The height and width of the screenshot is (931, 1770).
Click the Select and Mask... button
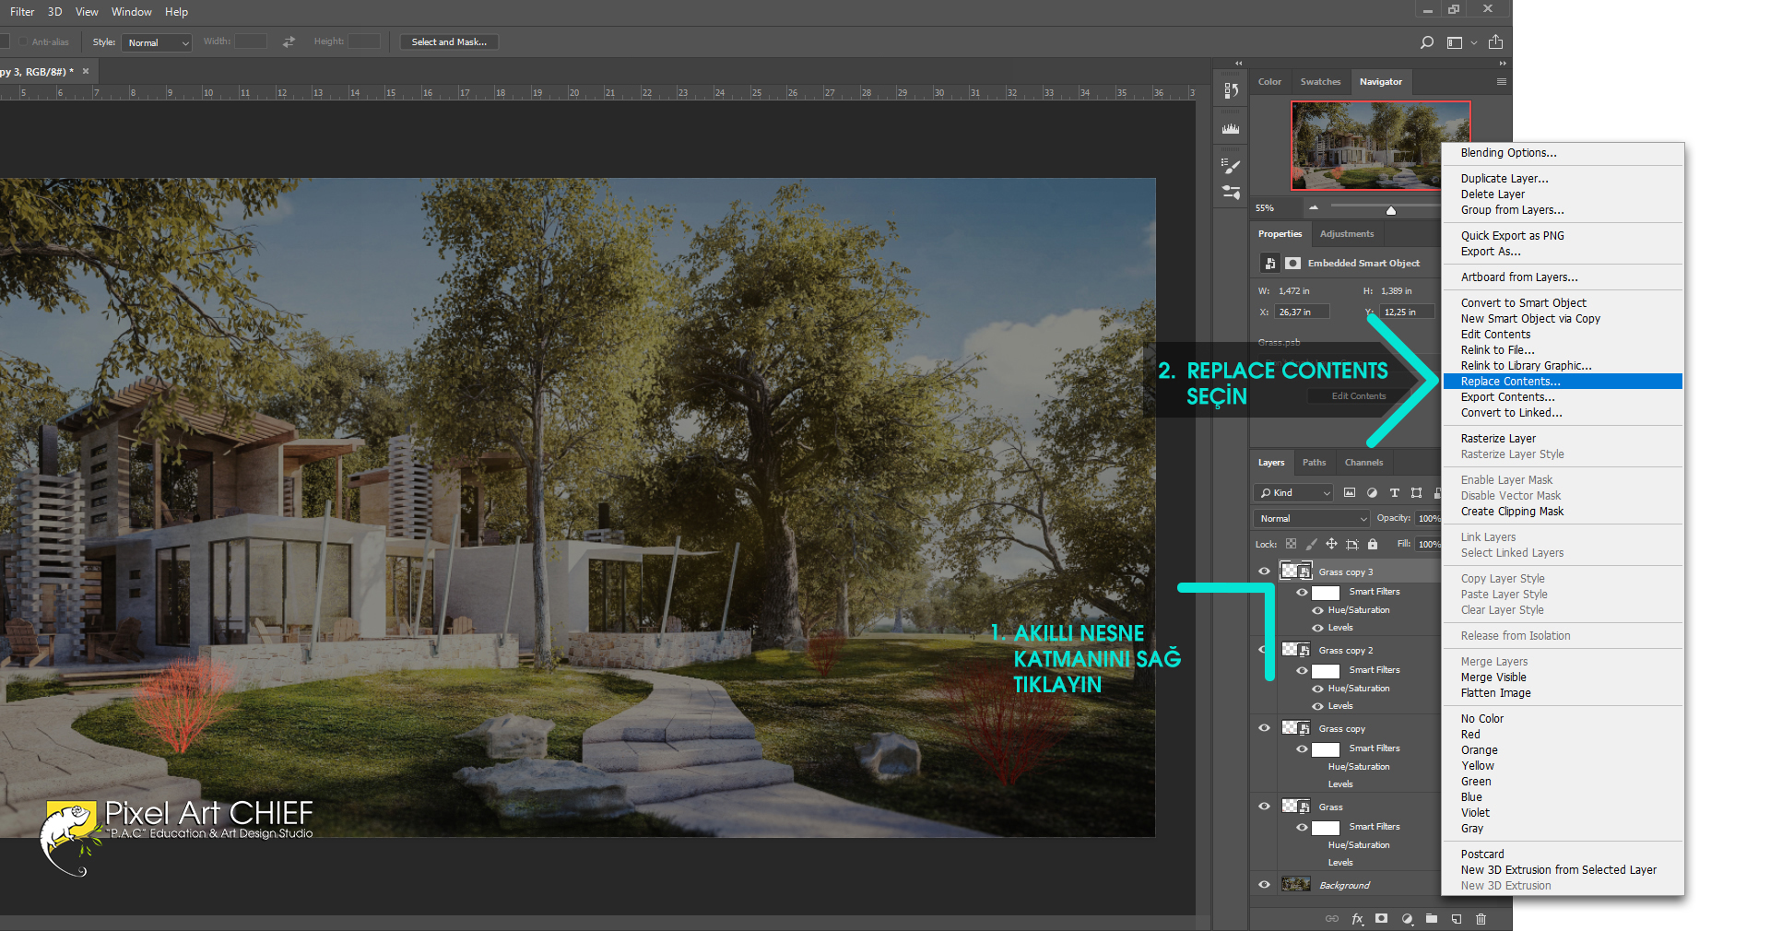click(x=449, y=42)
